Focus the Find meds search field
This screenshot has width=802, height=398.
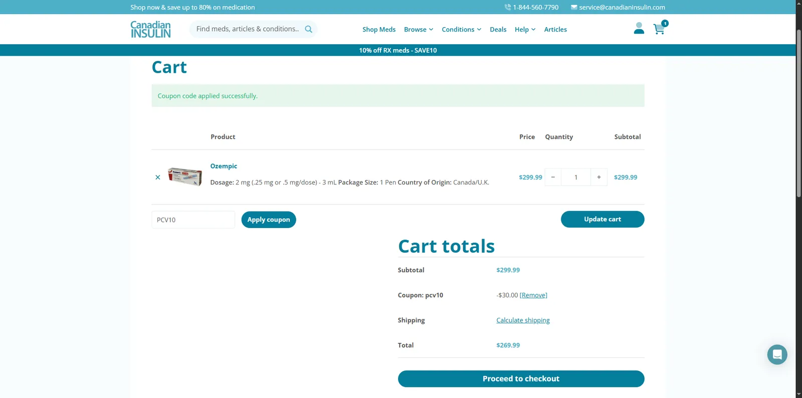tap(248, 29)
